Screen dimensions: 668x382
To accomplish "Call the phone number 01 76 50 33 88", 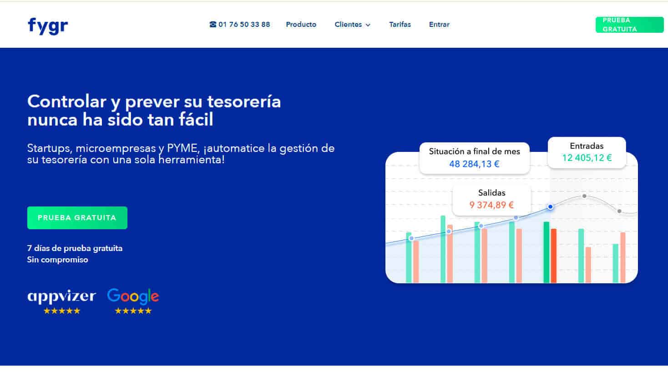I will tap(240, 25).
